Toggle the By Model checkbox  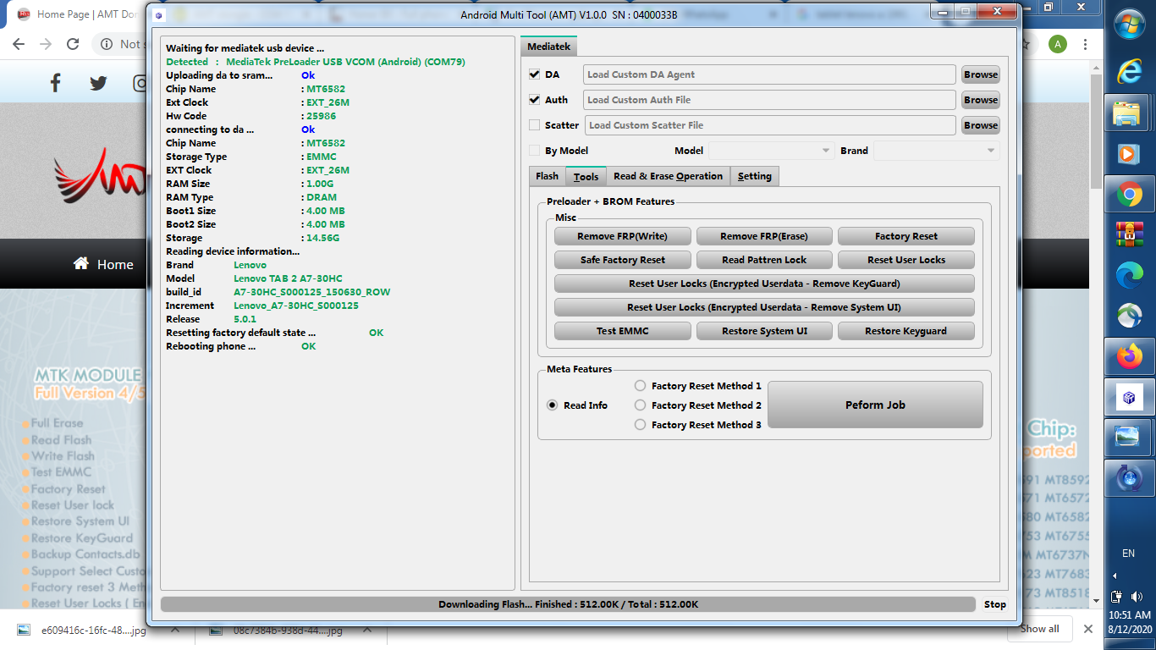point(534,151)
